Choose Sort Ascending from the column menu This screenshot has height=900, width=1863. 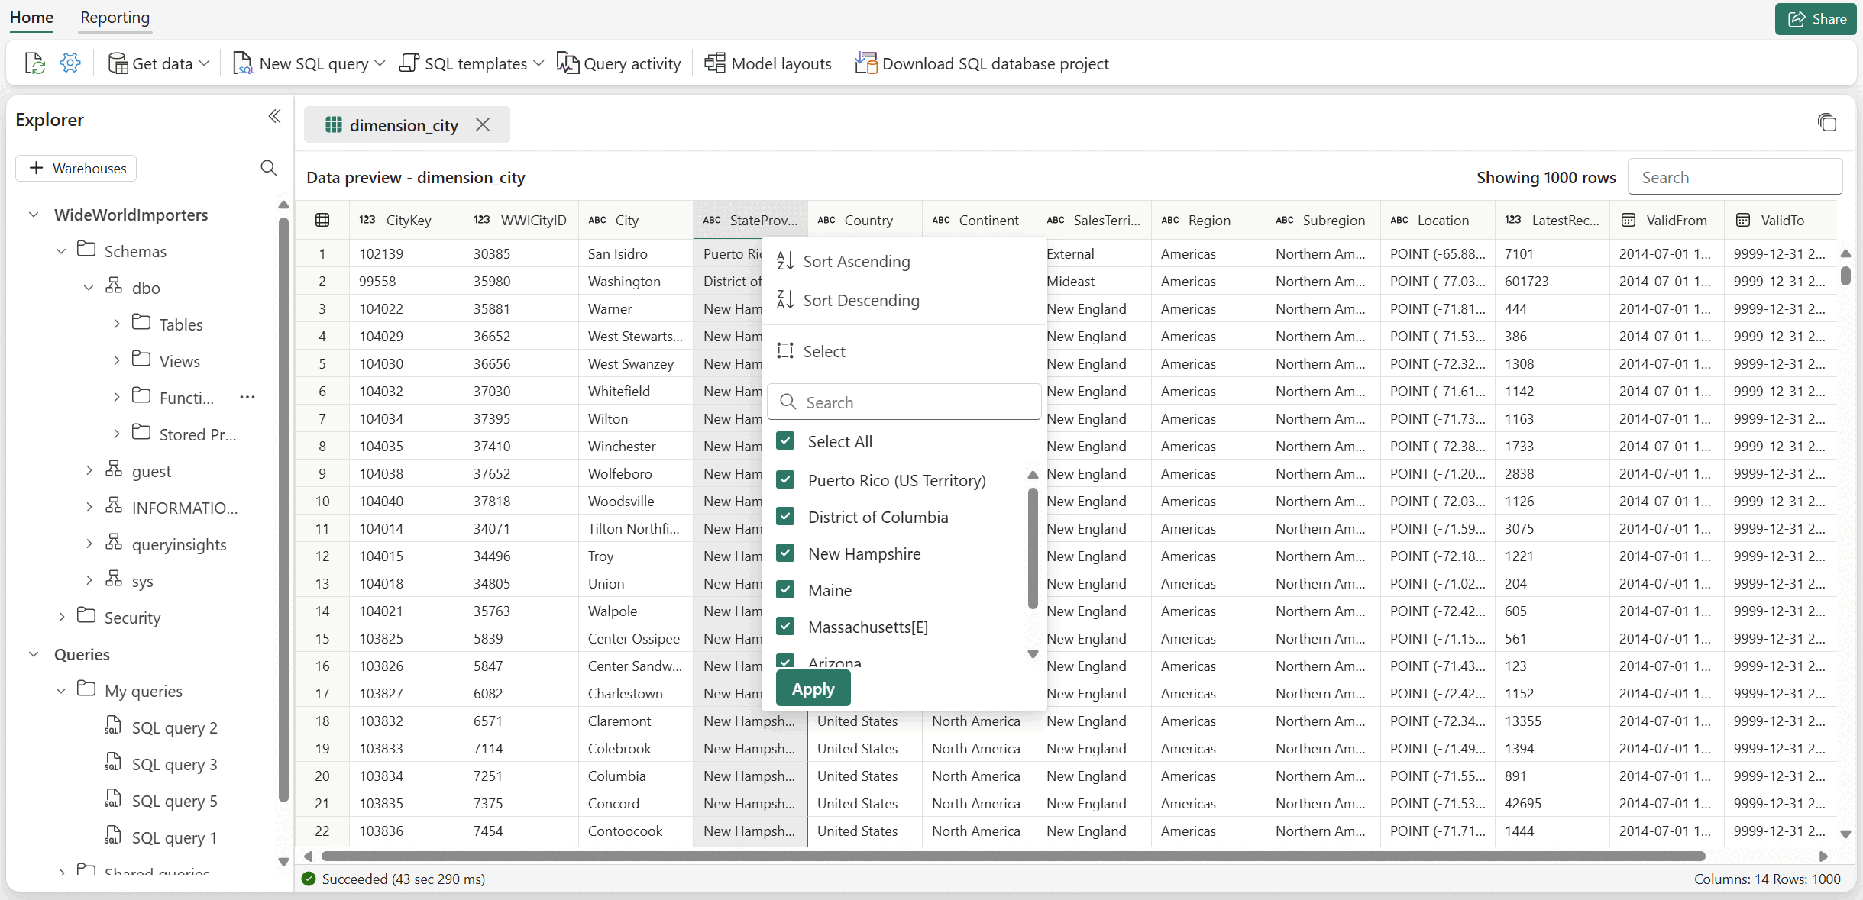tap(855, 262)
